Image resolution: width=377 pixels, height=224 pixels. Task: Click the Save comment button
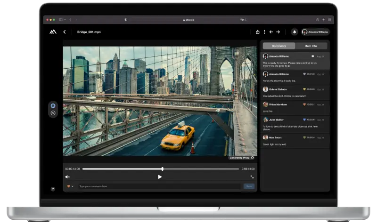[x=249, y=186]
